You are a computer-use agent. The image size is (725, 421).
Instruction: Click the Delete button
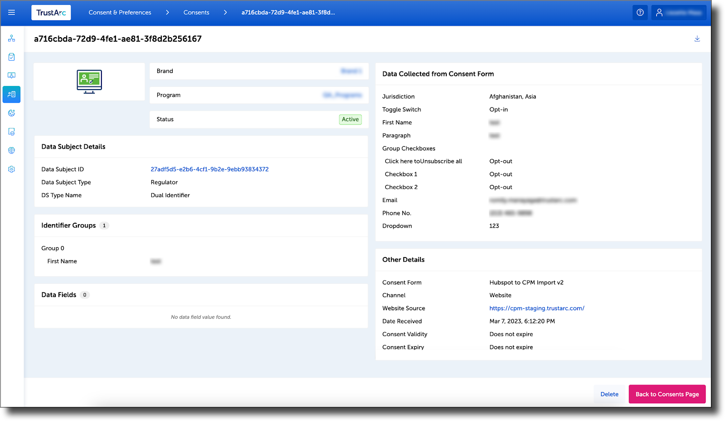609,394
